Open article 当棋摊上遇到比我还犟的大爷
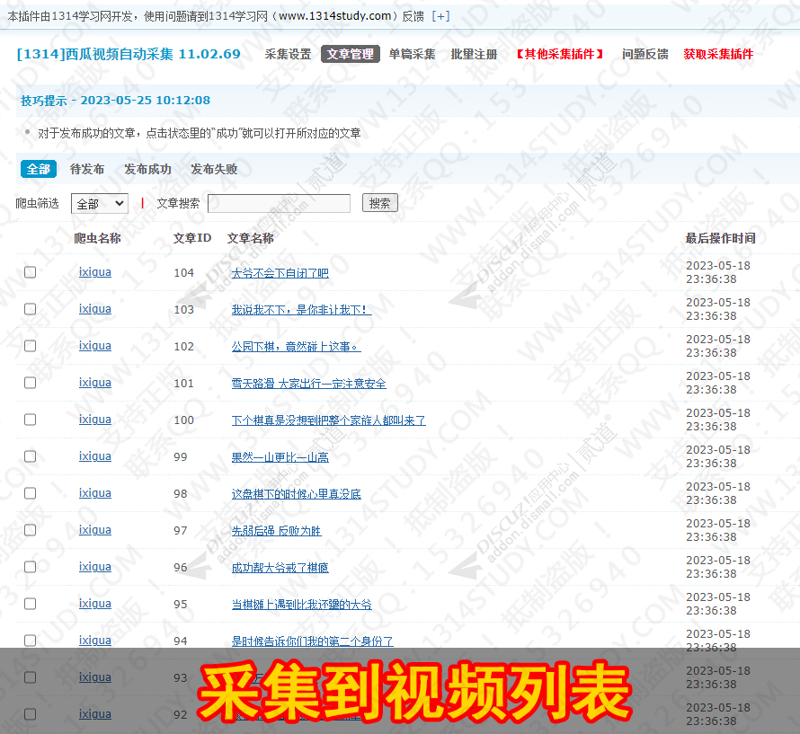The width and height of the screenshot is (800, 734). (301, 604)
